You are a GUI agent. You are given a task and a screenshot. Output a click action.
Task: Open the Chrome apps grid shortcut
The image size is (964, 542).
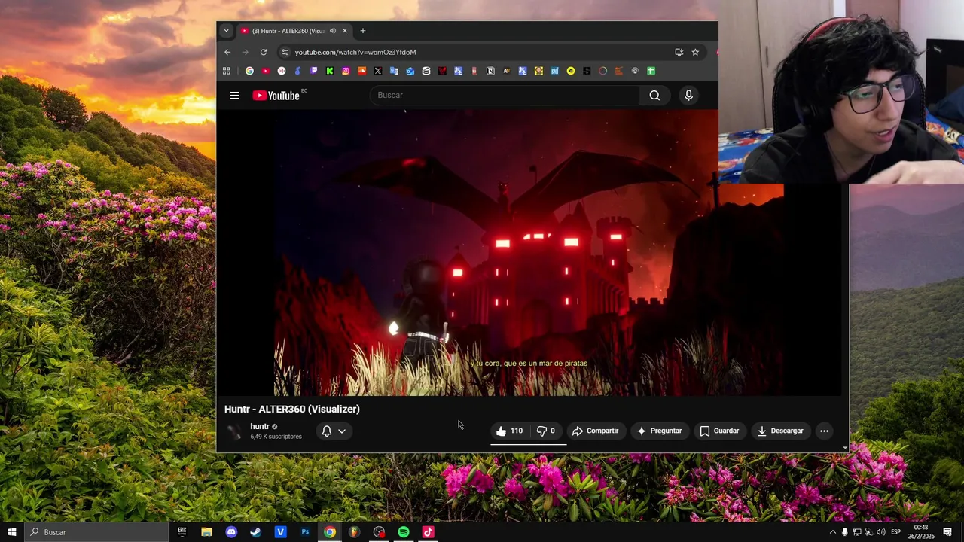tap(226, 71)
